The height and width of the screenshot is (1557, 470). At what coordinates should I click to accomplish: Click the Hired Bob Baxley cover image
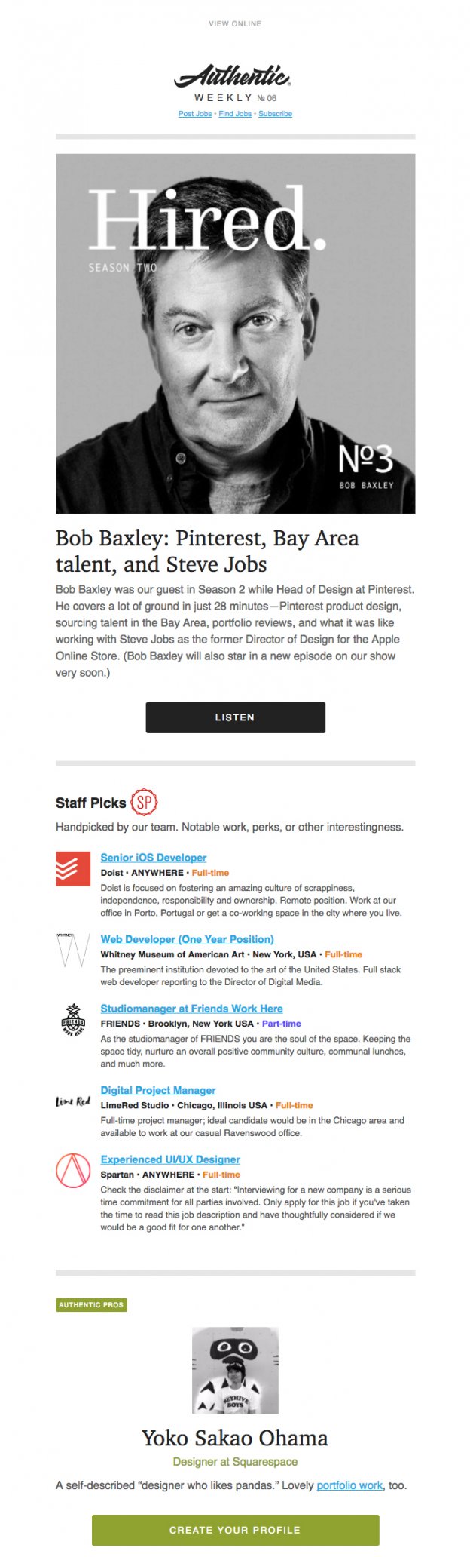[235, 333]
